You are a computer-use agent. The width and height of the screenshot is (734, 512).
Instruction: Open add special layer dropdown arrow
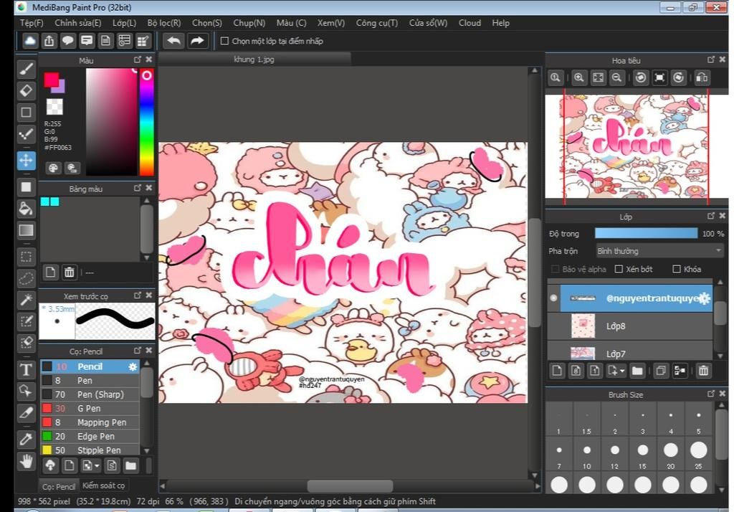[622, 371]
